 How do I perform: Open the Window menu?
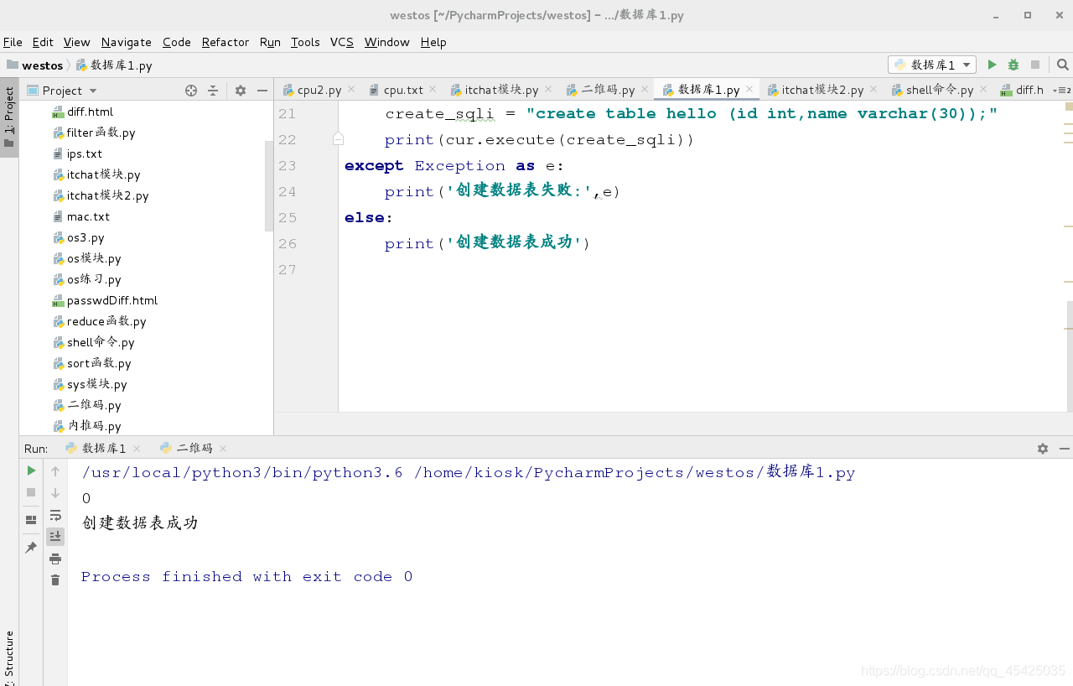(387, 42)
